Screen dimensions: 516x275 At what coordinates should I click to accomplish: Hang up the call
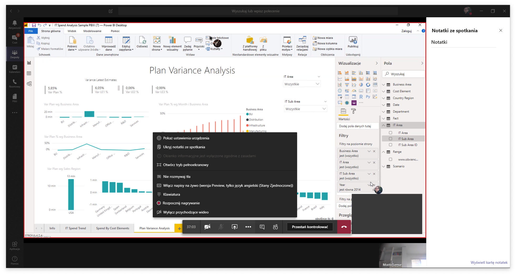pos(344,227)
